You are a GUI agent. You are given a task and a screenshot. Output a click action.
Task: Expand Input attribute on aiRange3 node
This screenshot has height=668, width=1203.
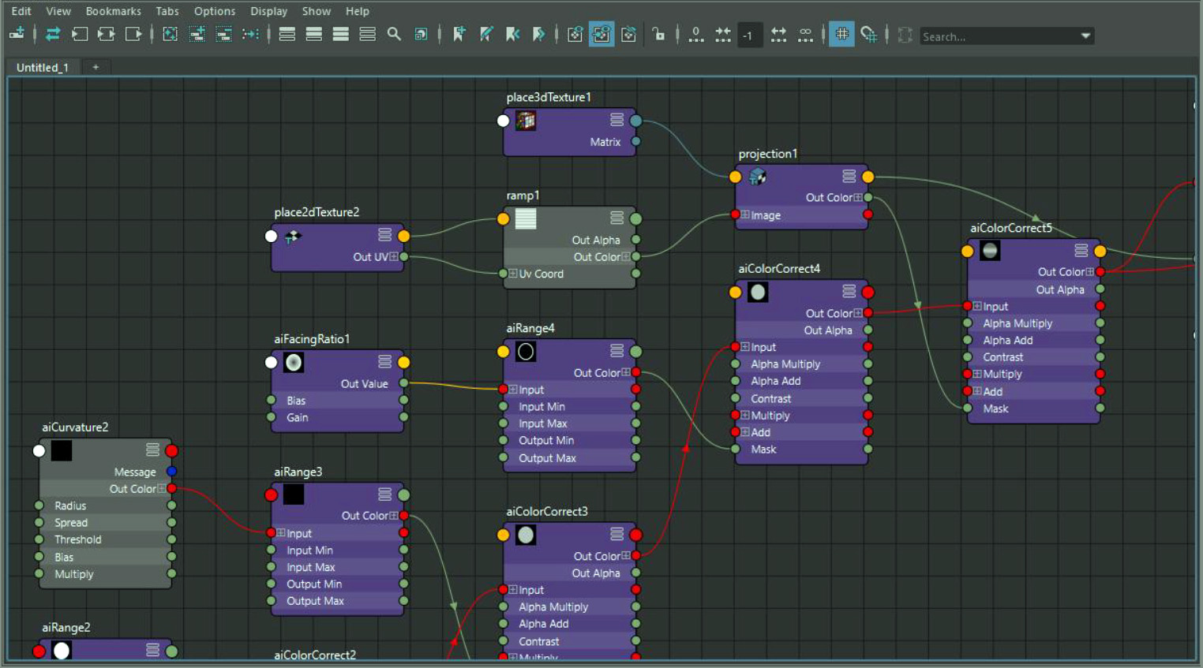(x=280, y=533)
